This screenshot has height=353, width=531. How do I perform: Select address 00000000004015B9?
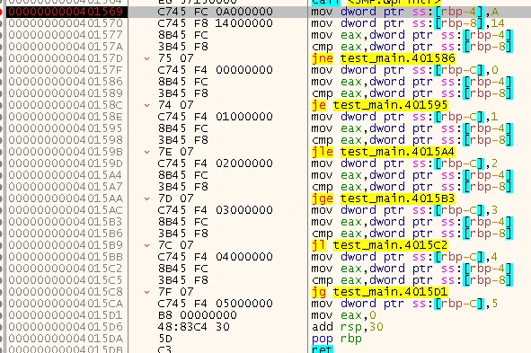[x=66, y=245]
